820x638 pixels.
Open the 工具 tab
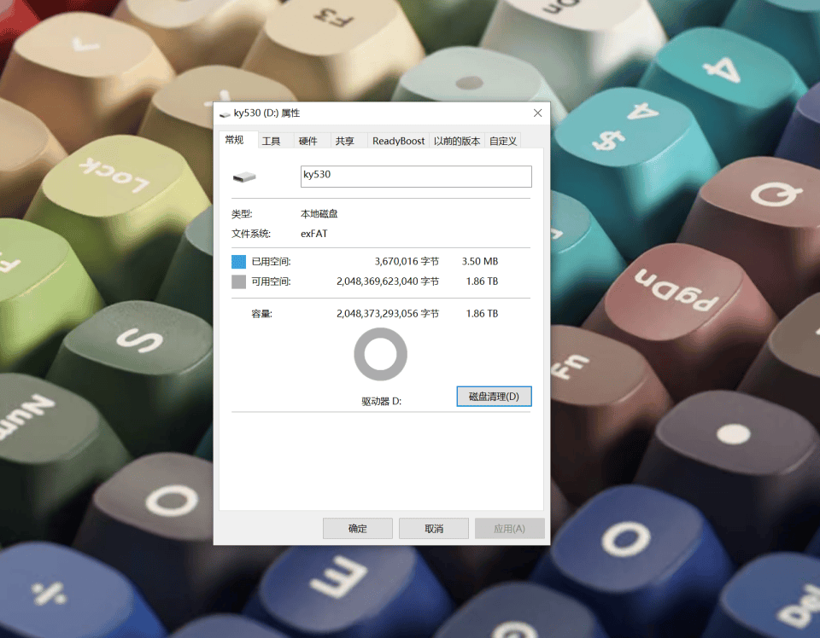(x=272, y=142)
